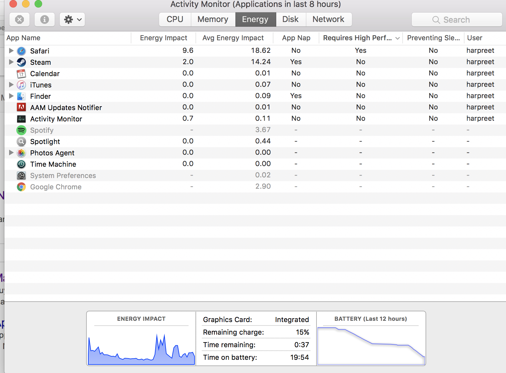Viewport: 506px width, 373px height.
Task: Expand the iTunes process row
Action: click(x=11, y=85)
